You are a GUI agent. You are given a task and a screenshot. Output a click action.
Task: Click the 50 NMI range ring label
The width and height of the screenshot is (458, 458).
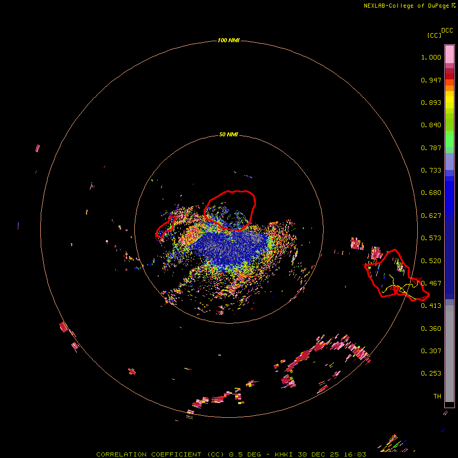point(228,135)
